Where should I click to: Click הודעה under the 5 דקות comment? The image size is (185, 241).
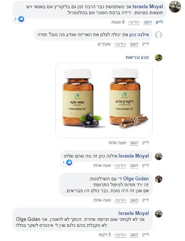(120, 235)
